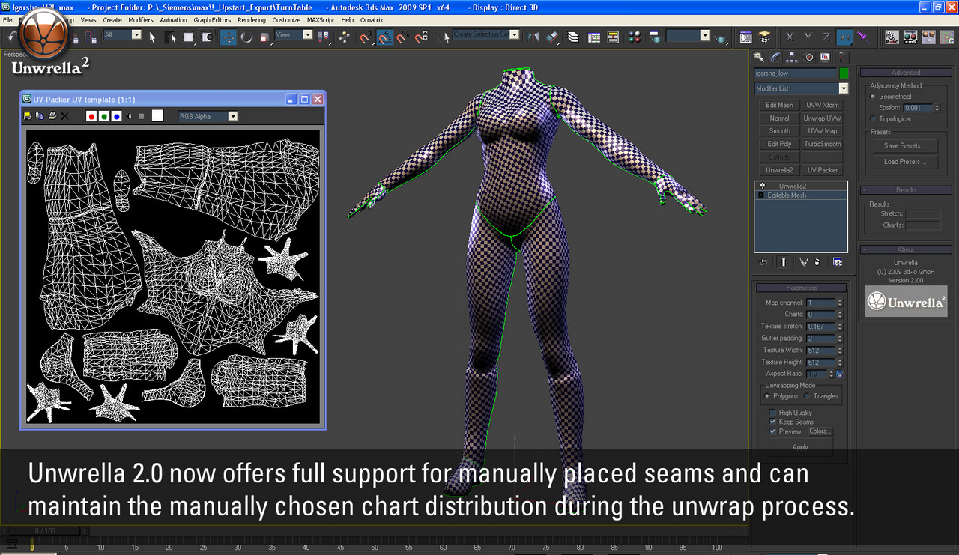The width and height of the screenshot is (959, 555).
Task: Toggle Show End Result icon
Action: (x=784, y=262)
